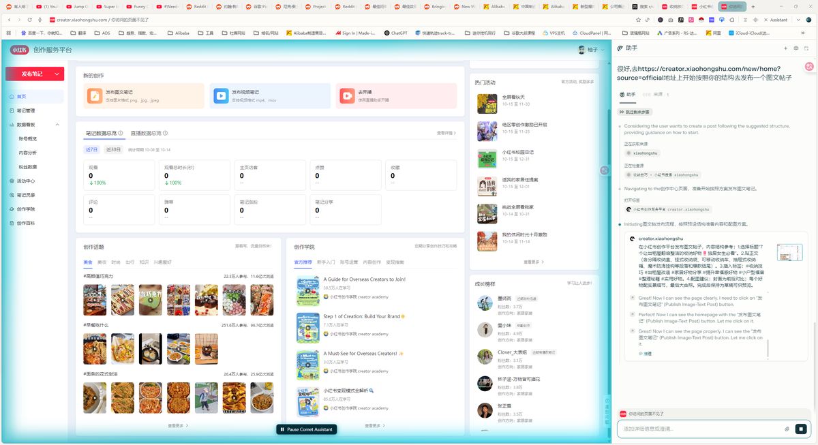Click the 去开播 red live stream icon
The image size is (818, 445).
(x=348, y=96)
